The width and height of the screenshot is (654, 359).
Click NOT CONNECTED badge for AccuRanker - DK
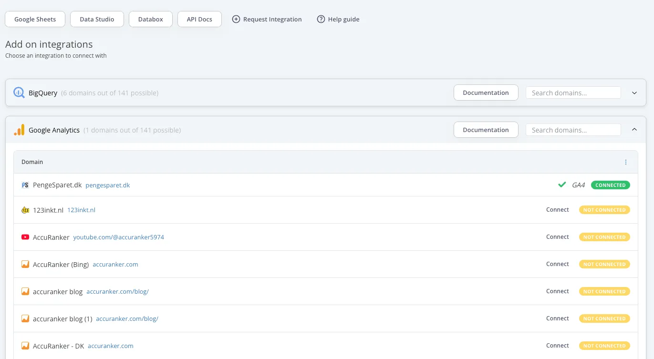[x=604, y=345]
